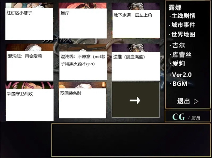Image resolution: width=212 pixels, height=158 pixels.
Task: Switch to character 库蕾丝
Action: 182,55
